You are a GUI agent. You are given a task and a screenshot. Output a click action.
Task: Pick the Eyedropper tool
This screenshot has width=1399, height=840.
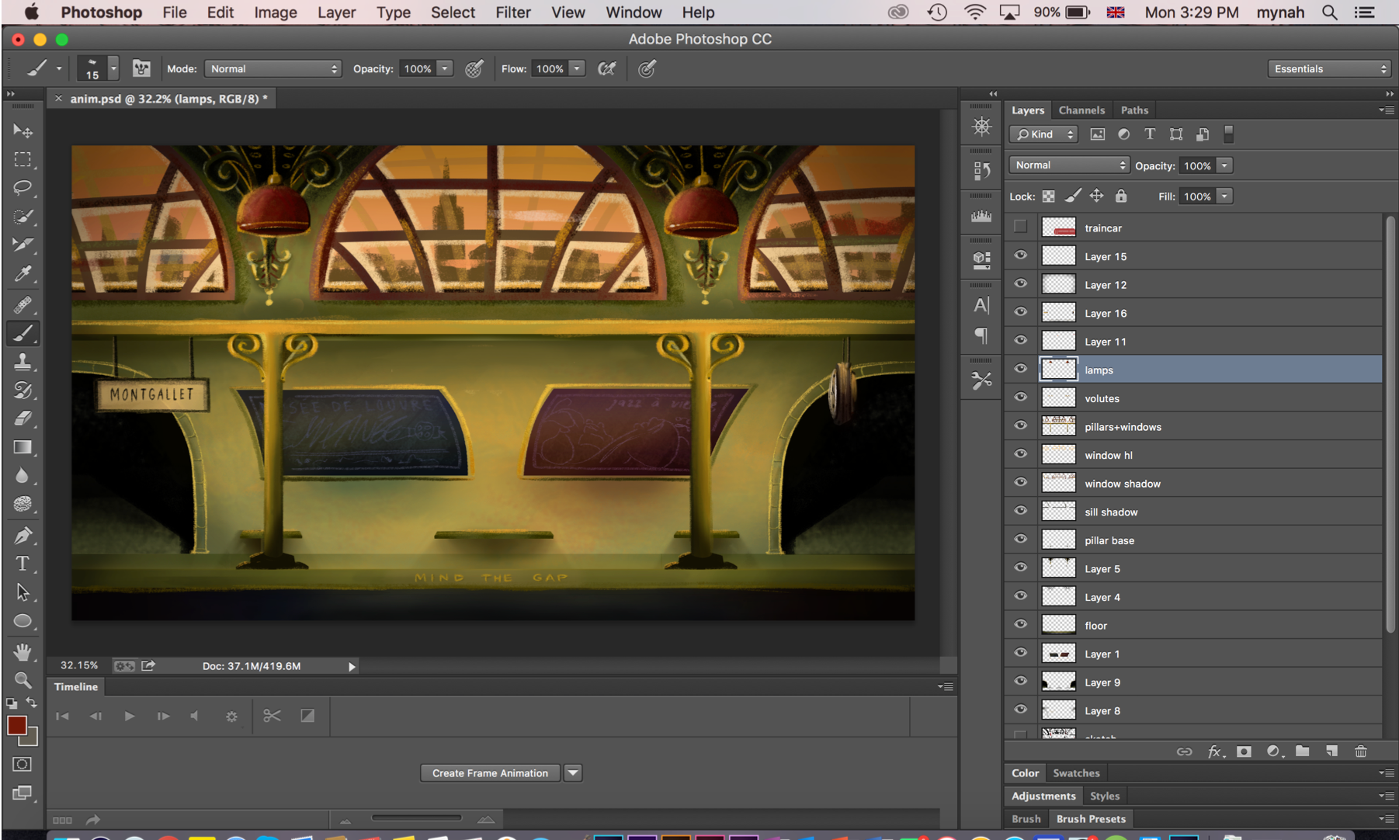[23, 274]
